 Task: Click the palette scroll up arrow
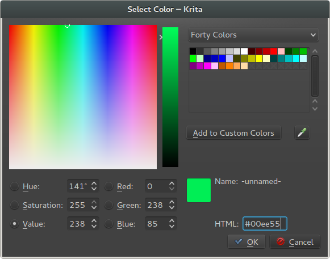pyautogui.click(x=315, y=51)
